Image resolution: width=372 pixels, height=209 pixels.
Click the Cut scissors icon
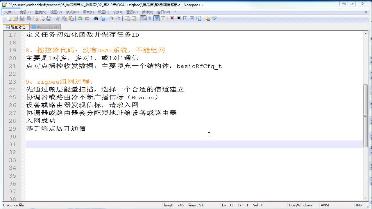[58, 18]
